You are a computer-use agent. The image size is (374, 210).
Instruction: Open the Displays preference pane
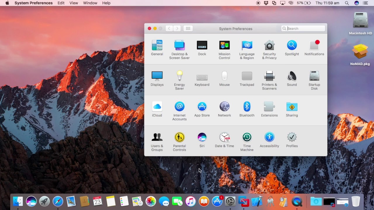tap(157, 78)
